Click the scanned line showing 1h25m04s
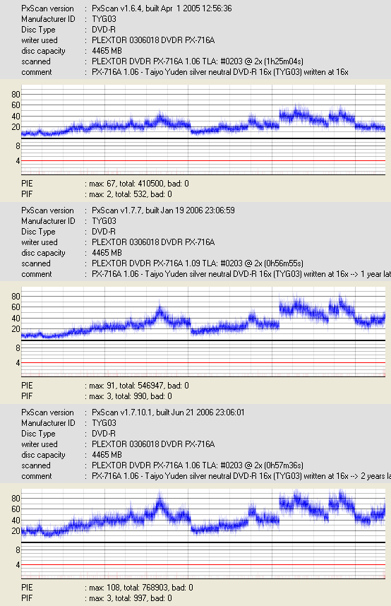 [198, 61]
